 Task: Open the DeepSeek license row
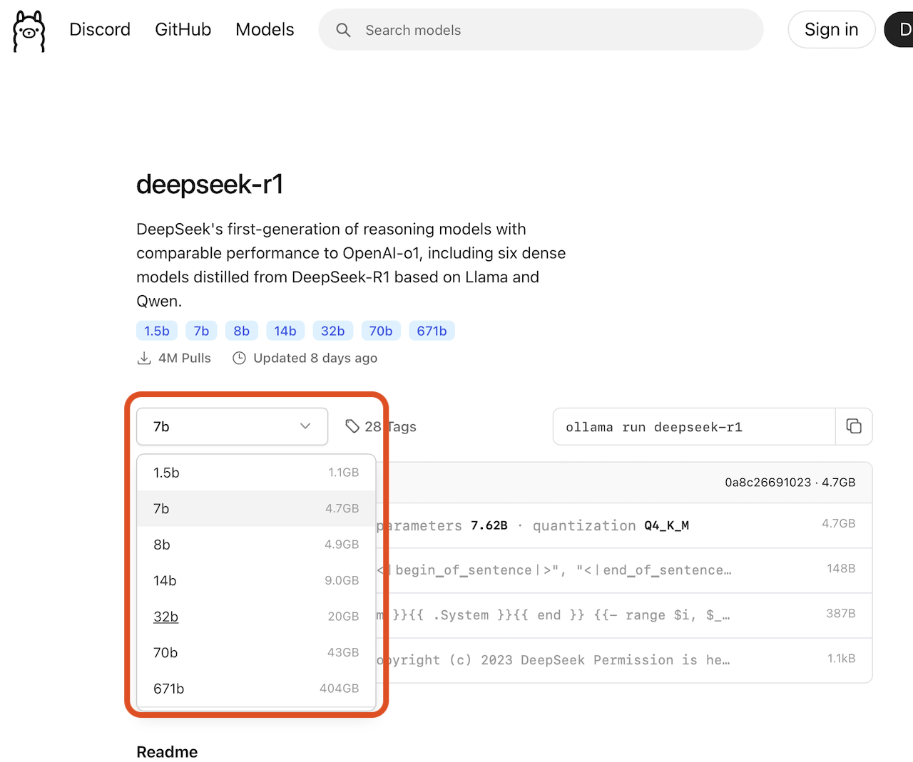[x=624, y=660]
